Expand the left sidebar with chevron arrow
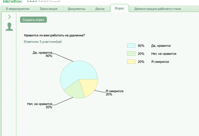 click(9, 17)
